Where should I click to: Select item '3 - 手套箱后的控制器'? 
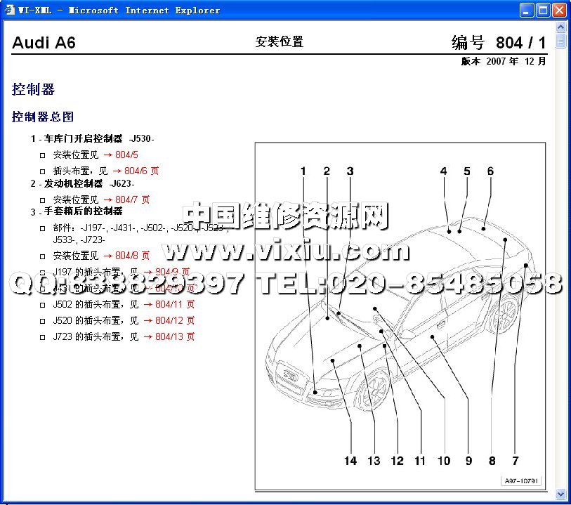tap(77, 211)
